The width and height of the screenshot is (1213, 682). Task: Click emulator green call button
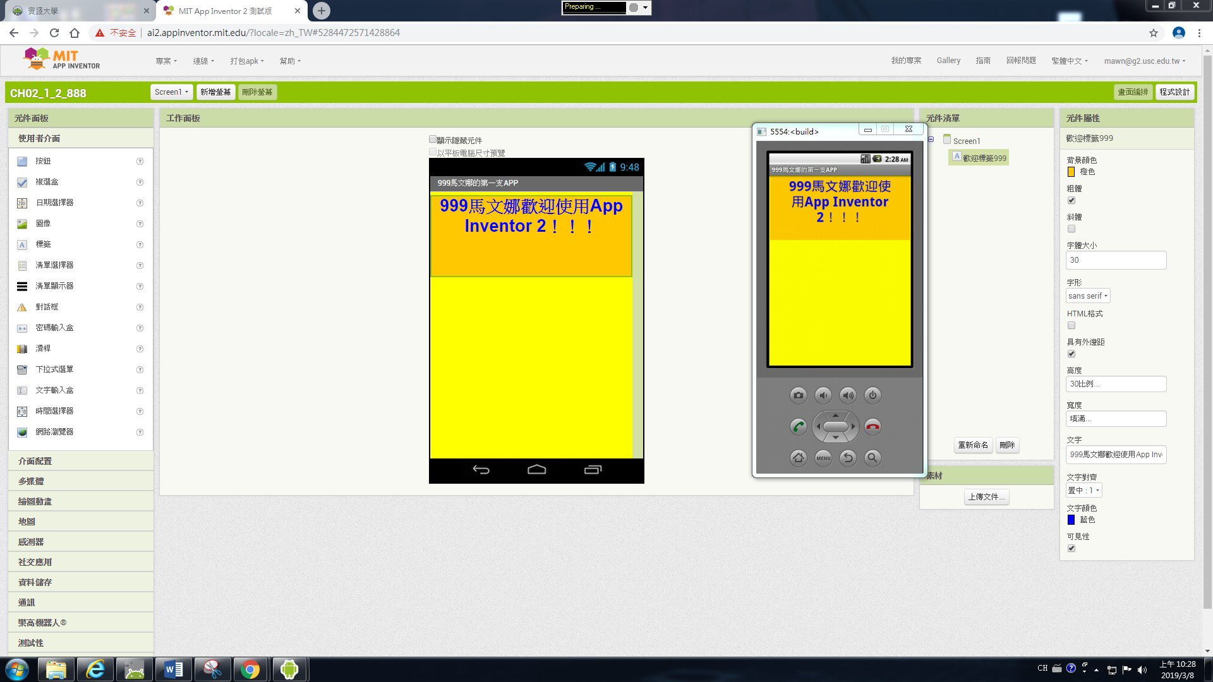coord(799,427)
